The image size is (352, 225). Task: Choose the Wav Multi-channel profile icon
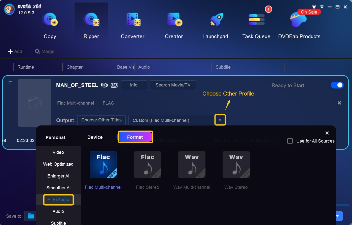(x=192, y=165)
